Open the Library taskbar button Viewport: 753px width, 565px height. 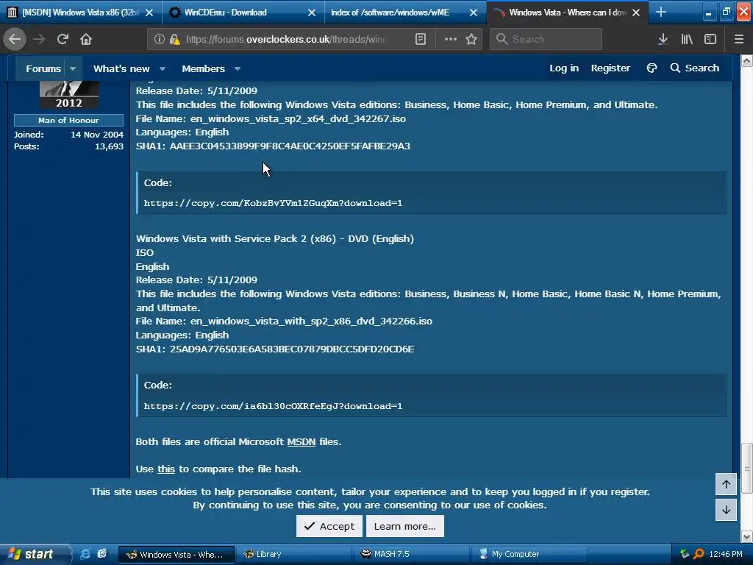tap(293, 554)
